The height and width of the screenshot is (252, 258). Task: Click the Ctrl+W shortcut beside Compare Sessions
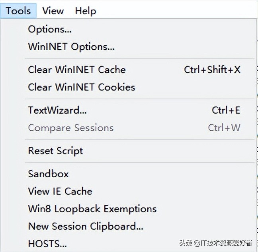coord(224,128)
